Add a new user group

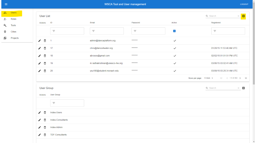click(x=243, y=88)
